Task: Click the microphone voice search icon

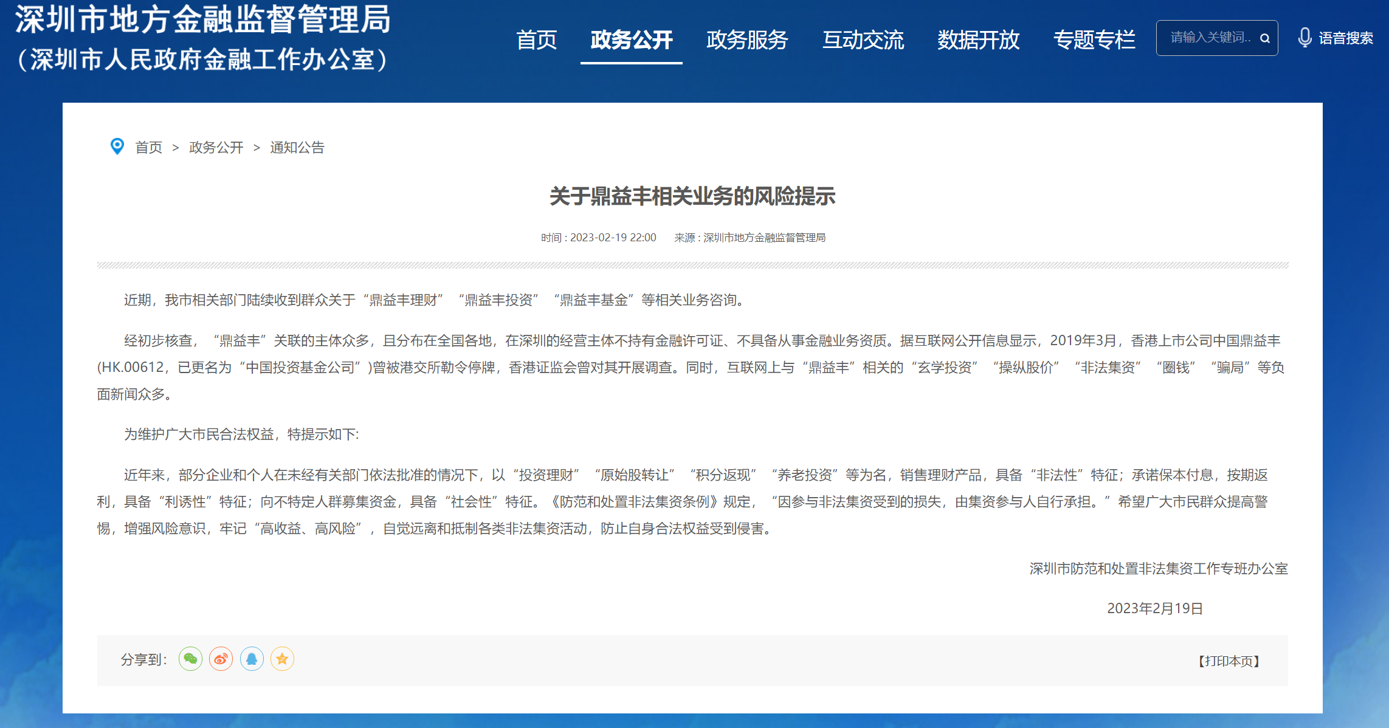Action: [1304, 38]
